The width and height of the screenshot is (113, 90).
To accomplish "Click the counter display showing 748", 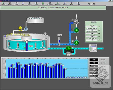I will click(94, 63).
